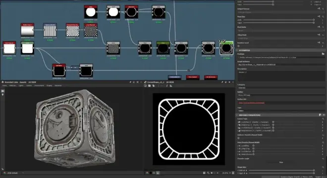Screen dimensions: 327x178
Task: Toggle the Uniform Chamfer/Round Width circle
Action: [238, 138]
